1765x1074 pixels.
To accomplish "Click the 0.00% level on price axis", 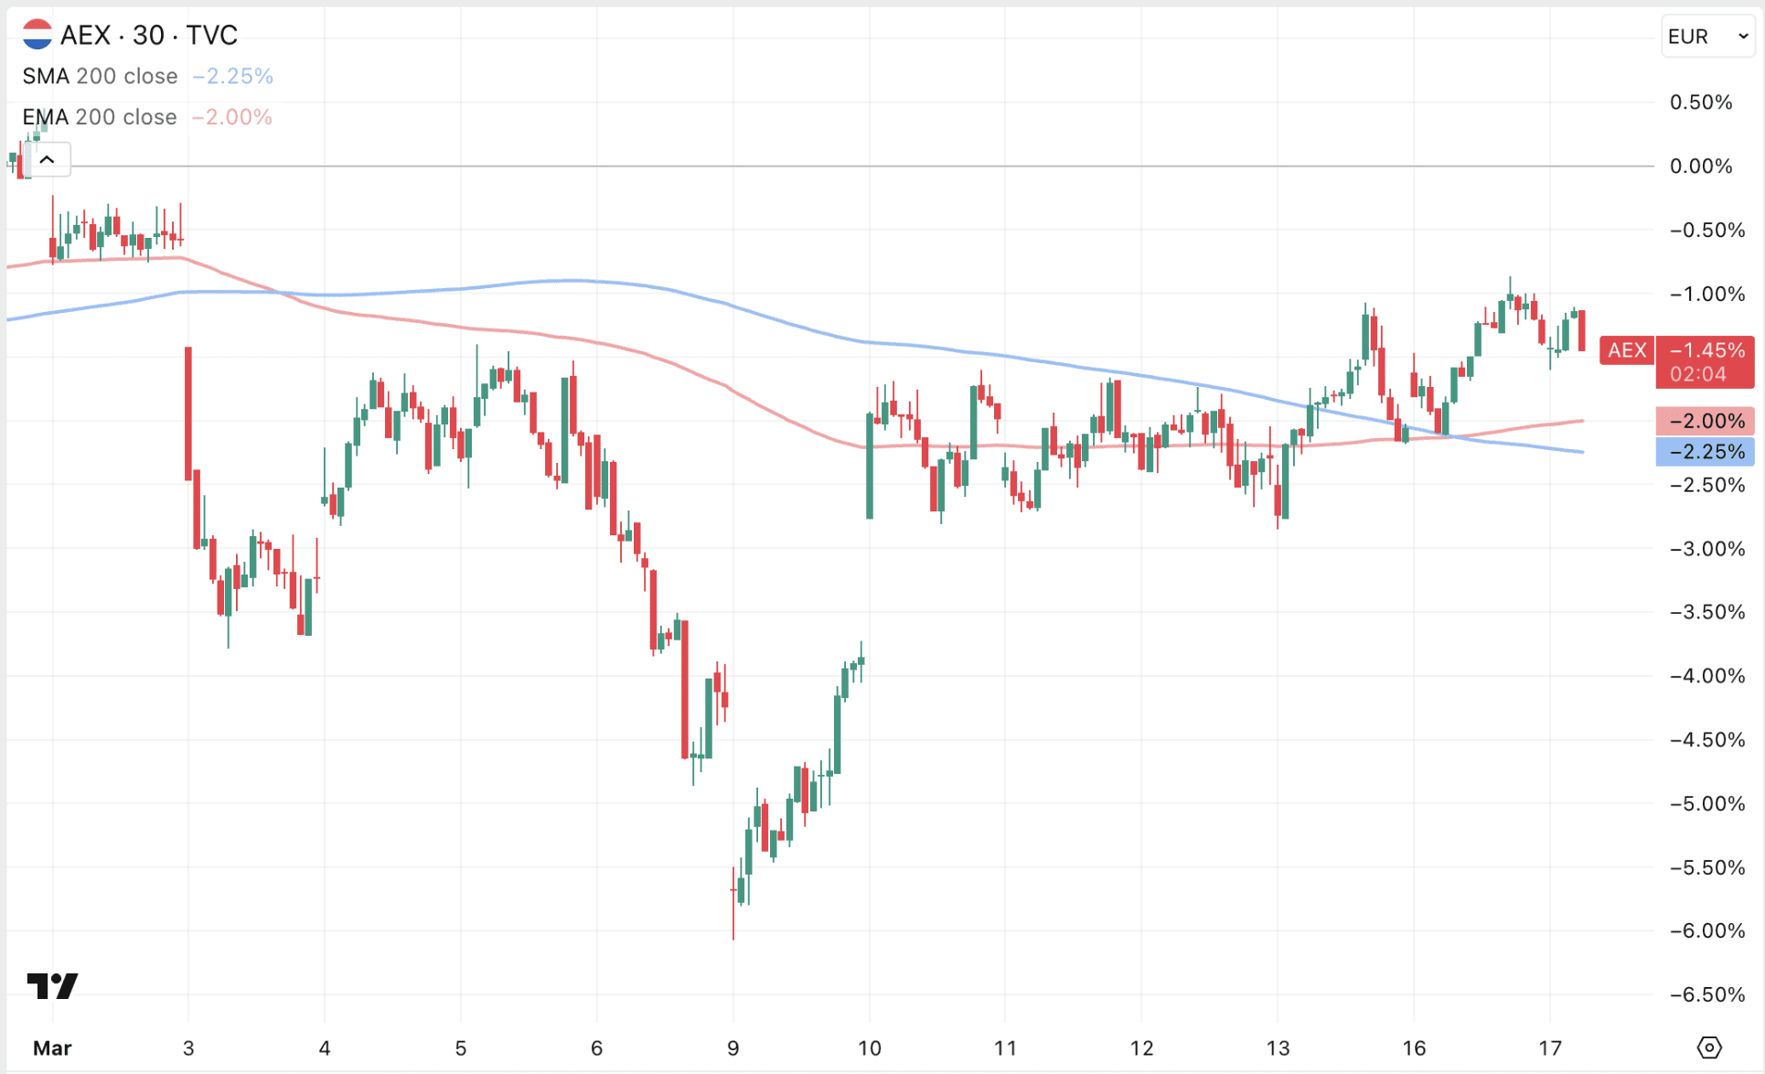I will [x=1700, y=166].
